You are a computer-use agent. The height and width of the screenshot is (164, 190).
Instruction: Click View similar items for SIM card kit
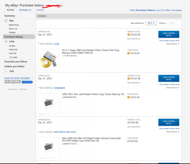[169, 34]
